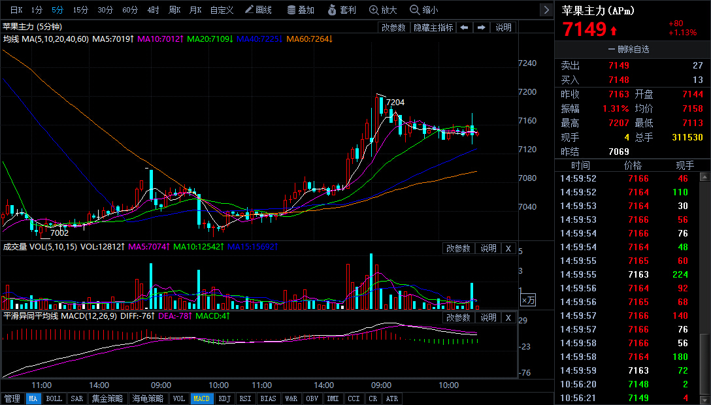Select the KDJ indicator tab
Viewport: 711px width, 405px height.
pyautogui.click(x=224, y=398)
